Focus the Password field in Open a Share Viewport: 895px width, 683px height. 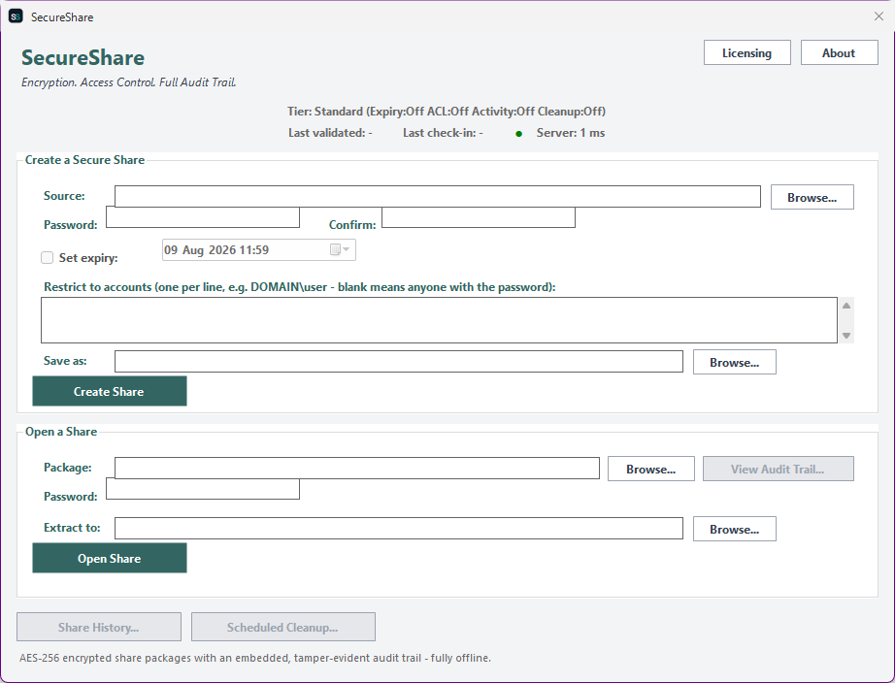[203, 489]
